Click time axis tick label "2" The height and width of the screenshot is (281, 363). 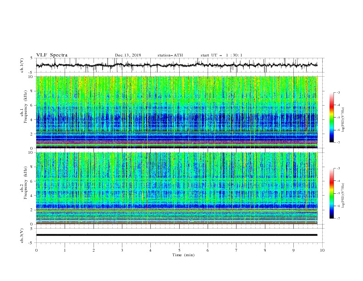tap(93, 250)
